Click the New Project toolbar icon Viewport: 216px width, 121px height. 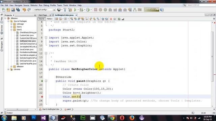pyautogui.click(x=8, y=10)
